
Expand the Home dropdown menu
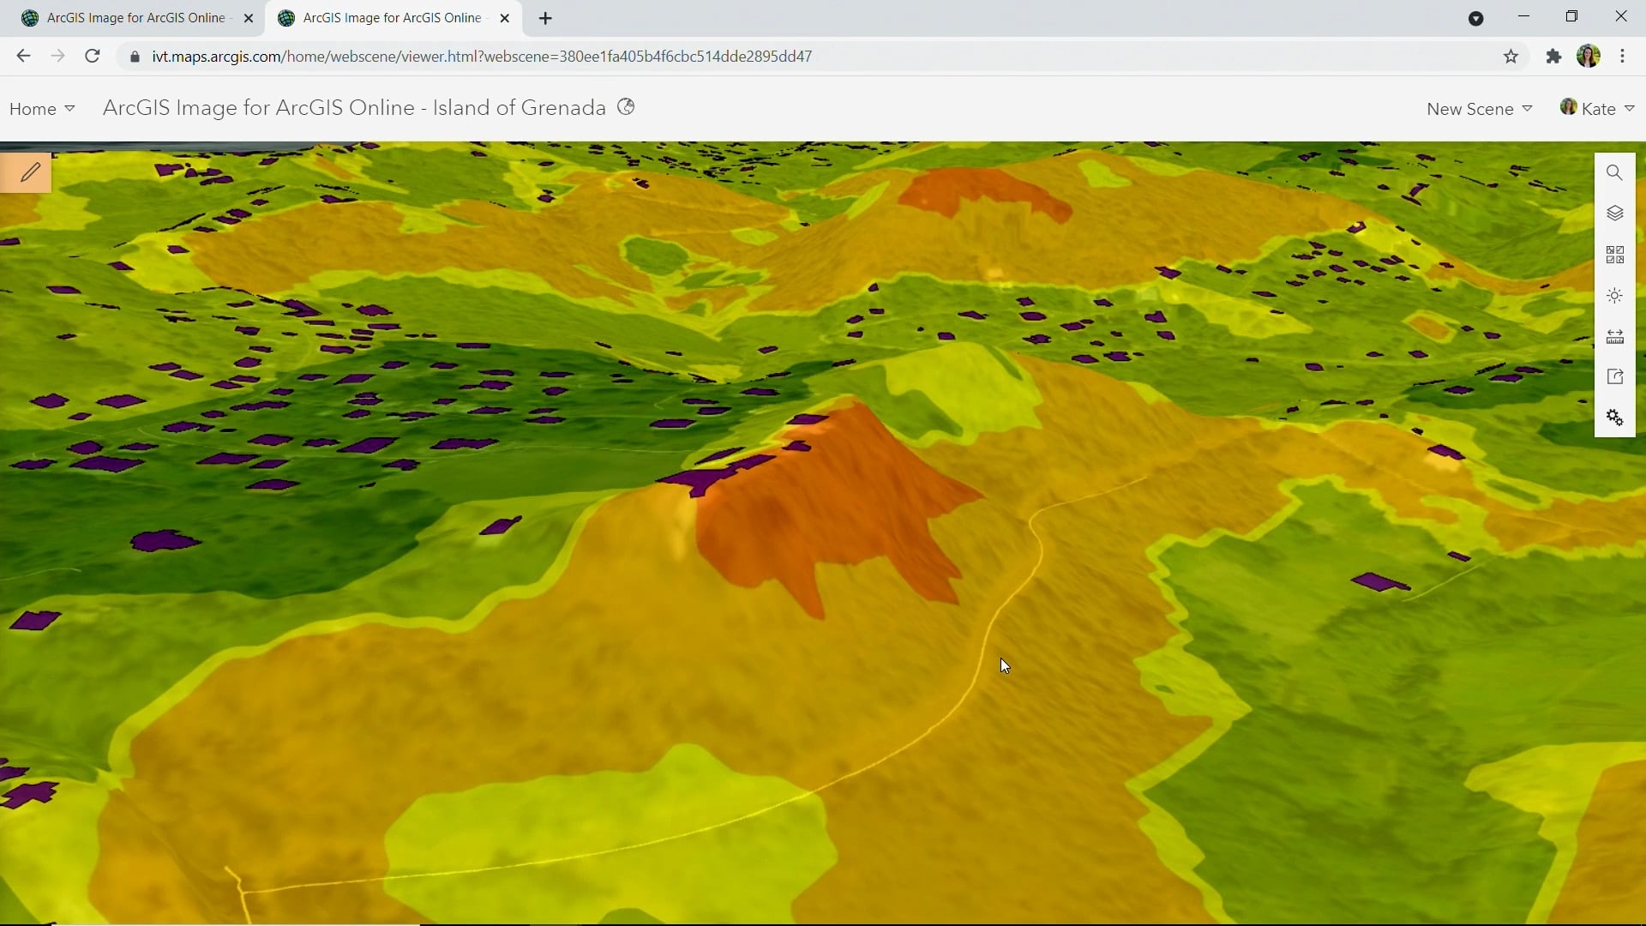point(42,109)
